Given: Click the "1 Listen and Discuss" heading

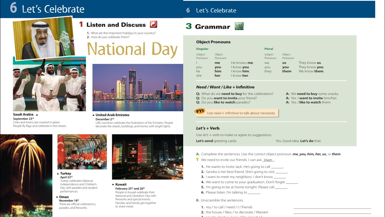Looking at the screenshot, I should tap(112, 25).
